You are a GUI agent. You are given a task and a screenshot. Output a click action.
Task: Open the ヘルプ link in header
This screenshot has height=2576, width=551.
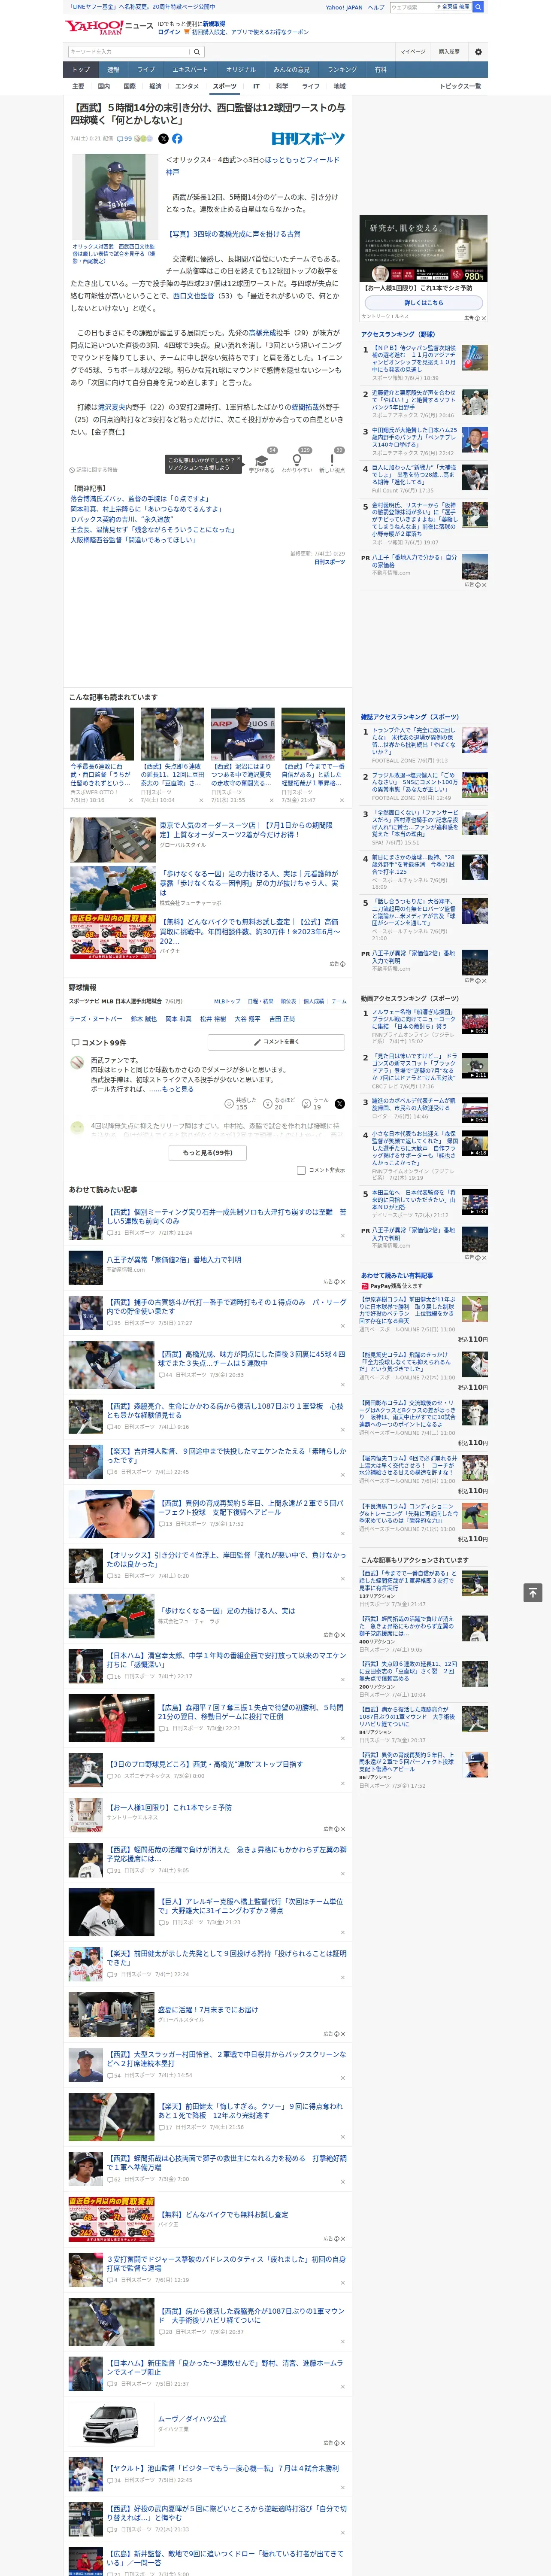pos(376,7)
